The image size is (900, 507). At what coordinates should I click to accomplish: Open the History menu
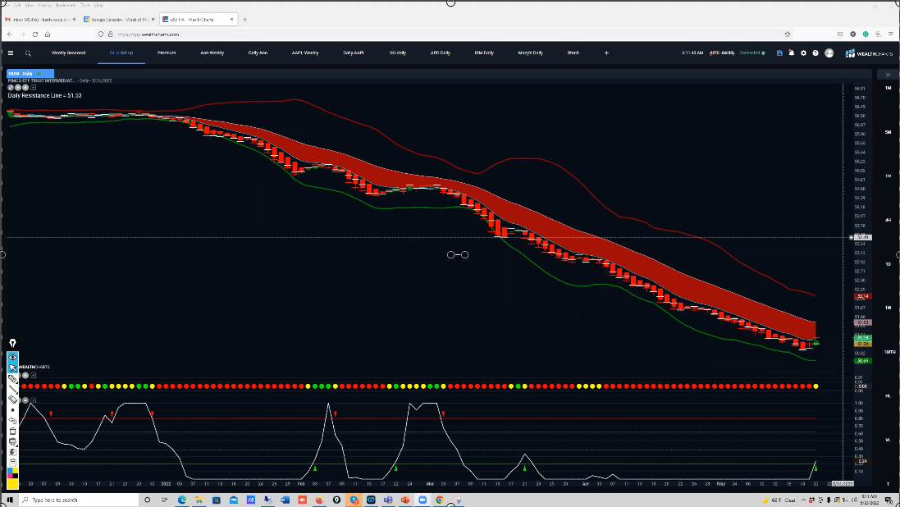click(44, 5)
